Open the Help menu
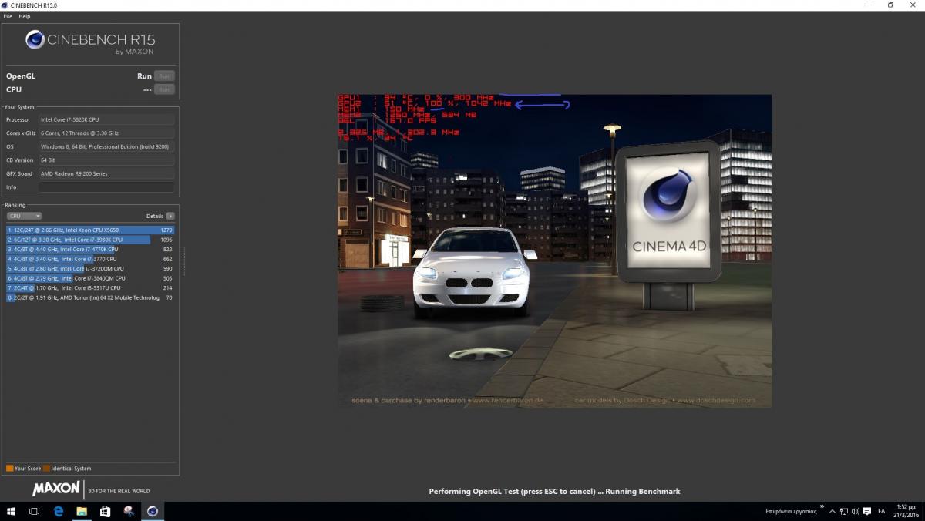 point(25,16)
